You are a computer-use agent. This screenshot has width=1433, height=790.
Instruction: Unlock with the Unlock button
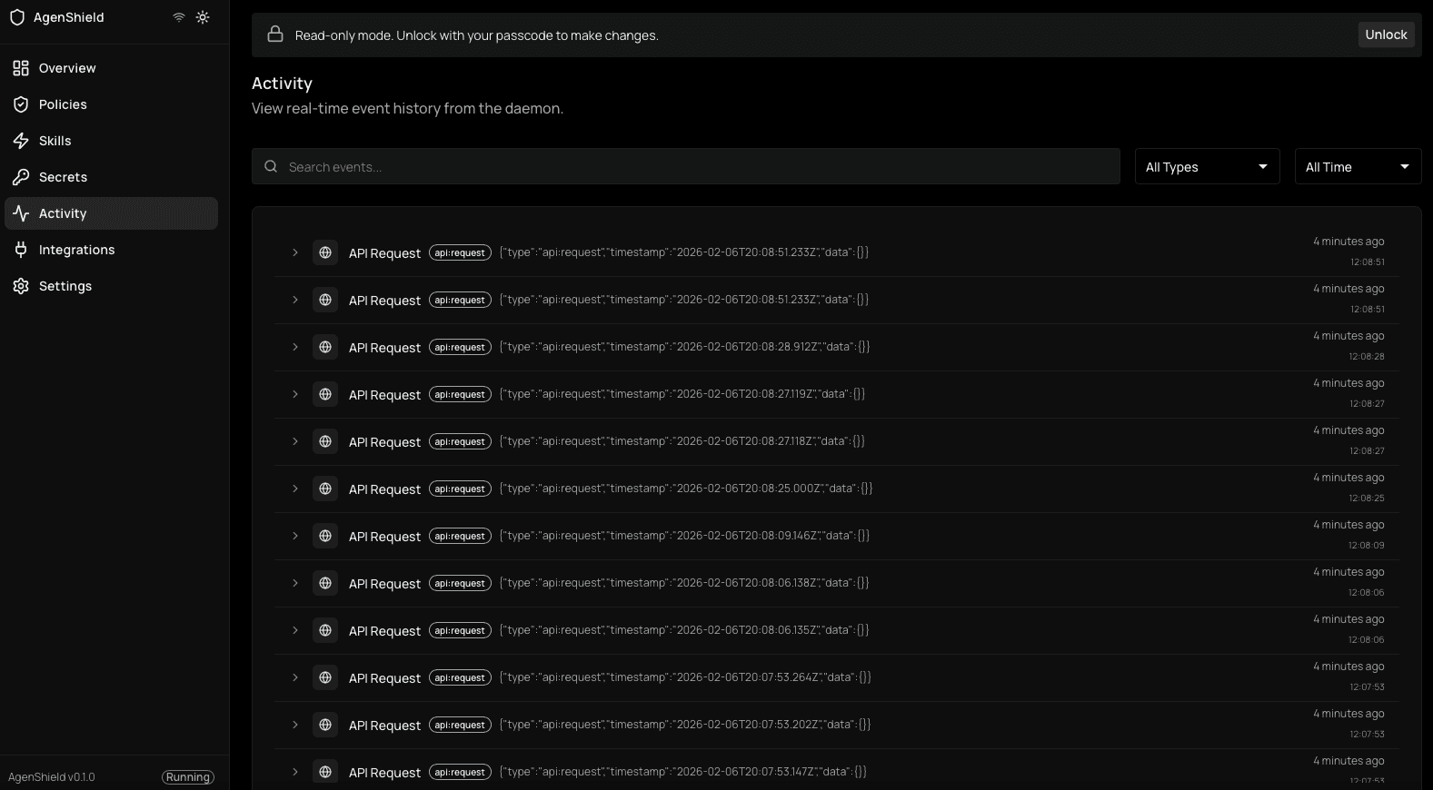(x=1386, y=35)
